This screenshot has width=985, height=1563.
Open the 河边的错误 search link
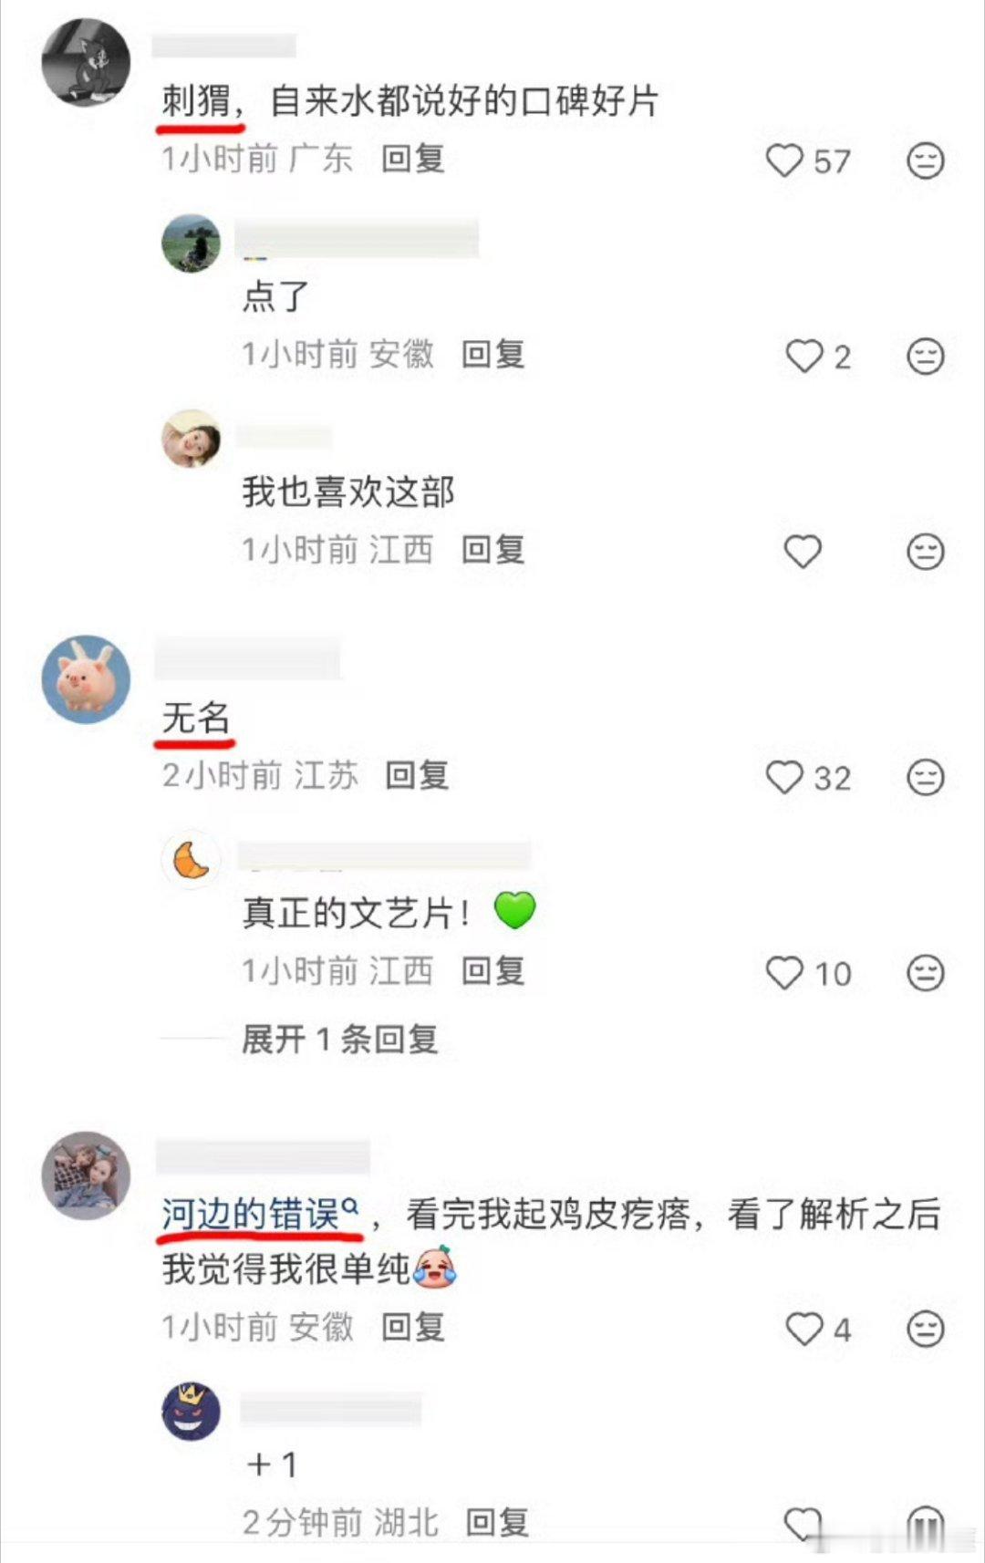(260, 1214)
